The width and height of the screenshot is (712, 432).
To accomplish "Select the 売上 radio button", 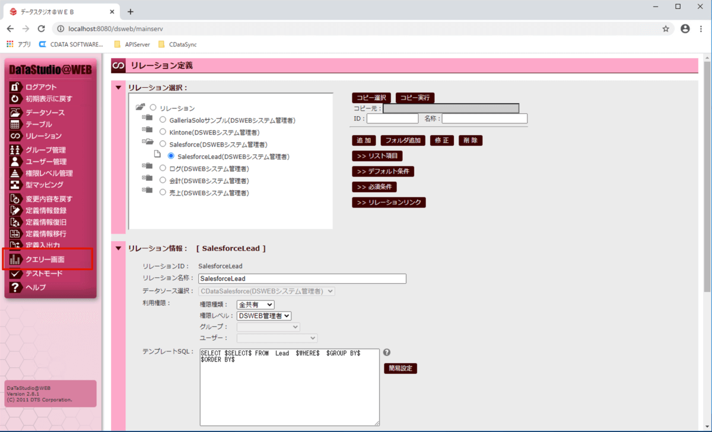I will pyautogui.click(x=163, y=193).
